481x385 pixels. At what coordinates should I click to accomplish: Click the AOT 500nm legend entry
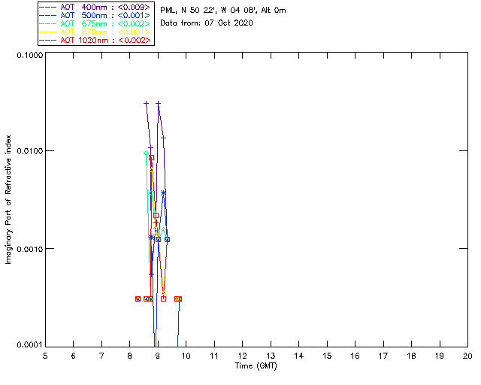[95, 15]
